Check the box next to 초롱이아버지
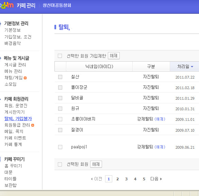The width and height of the screenshot is (199, 196). pos(60,119)
